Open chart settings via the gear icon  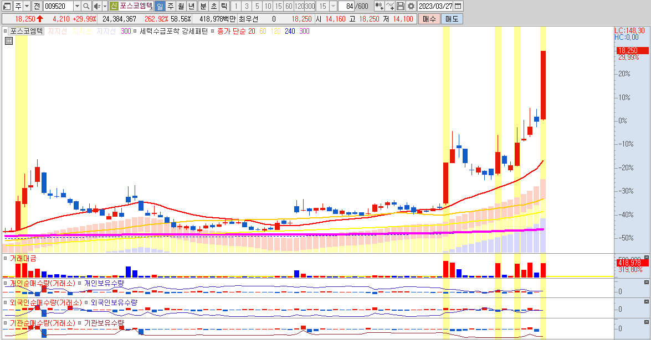click(x=411, y=6)
